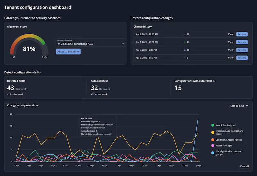Click the +12 vs last week text
The width and height of the screenshot is (257, 176).
pyautogui.click(x=99, y=94)
